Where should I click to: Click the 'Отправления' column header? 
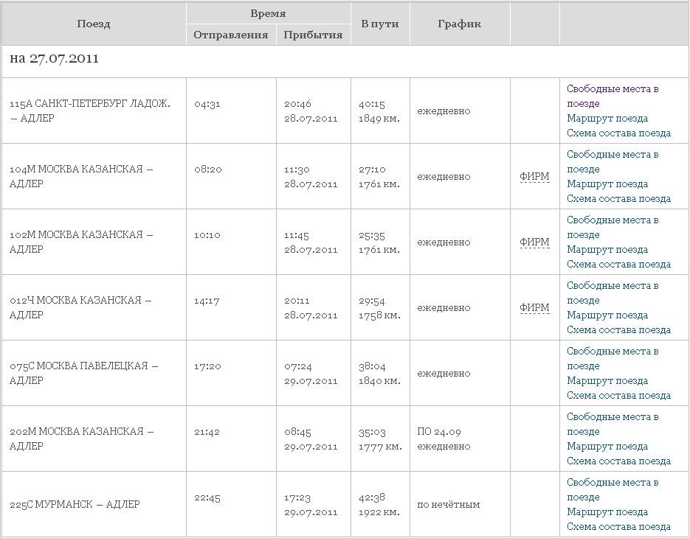(x=231, y=35)
